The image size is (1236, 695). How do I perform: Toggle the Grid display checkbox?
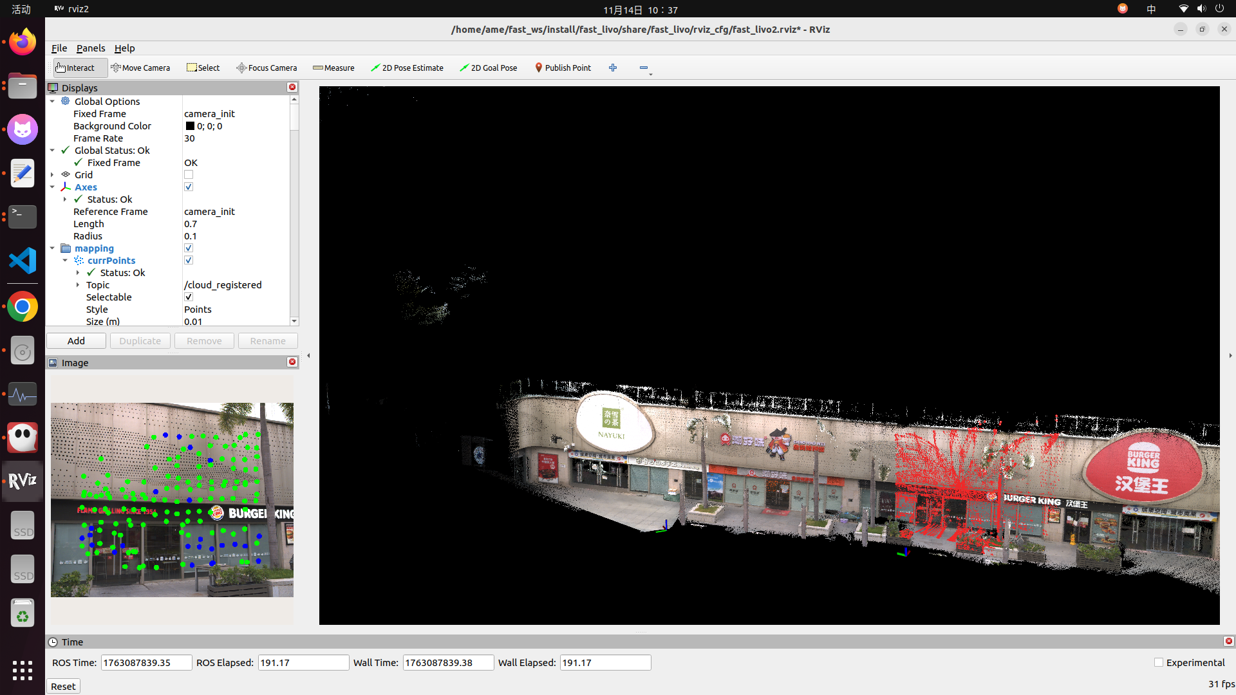(x=189, y=174)
